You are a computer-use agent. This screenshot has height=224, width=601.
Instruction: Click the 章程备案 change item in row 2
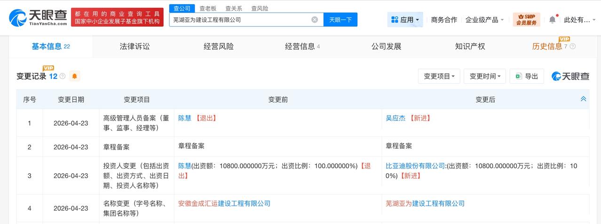[x=116, y=147]
